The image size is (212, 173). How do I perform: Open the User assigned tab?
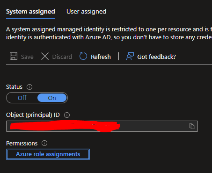[87, 12]
